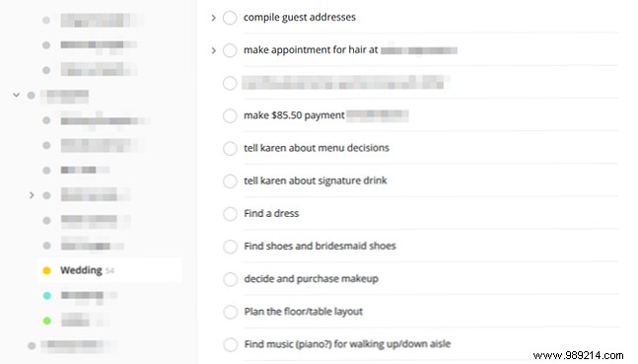The image size is (638, 364).
Task: Expand the collapsed sidebar sub-project chevron
Action: coord(32,195)
